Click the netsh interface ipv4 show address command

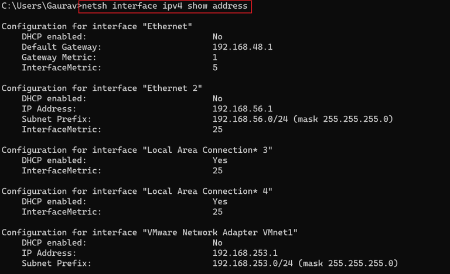click(x=165, y=6)
